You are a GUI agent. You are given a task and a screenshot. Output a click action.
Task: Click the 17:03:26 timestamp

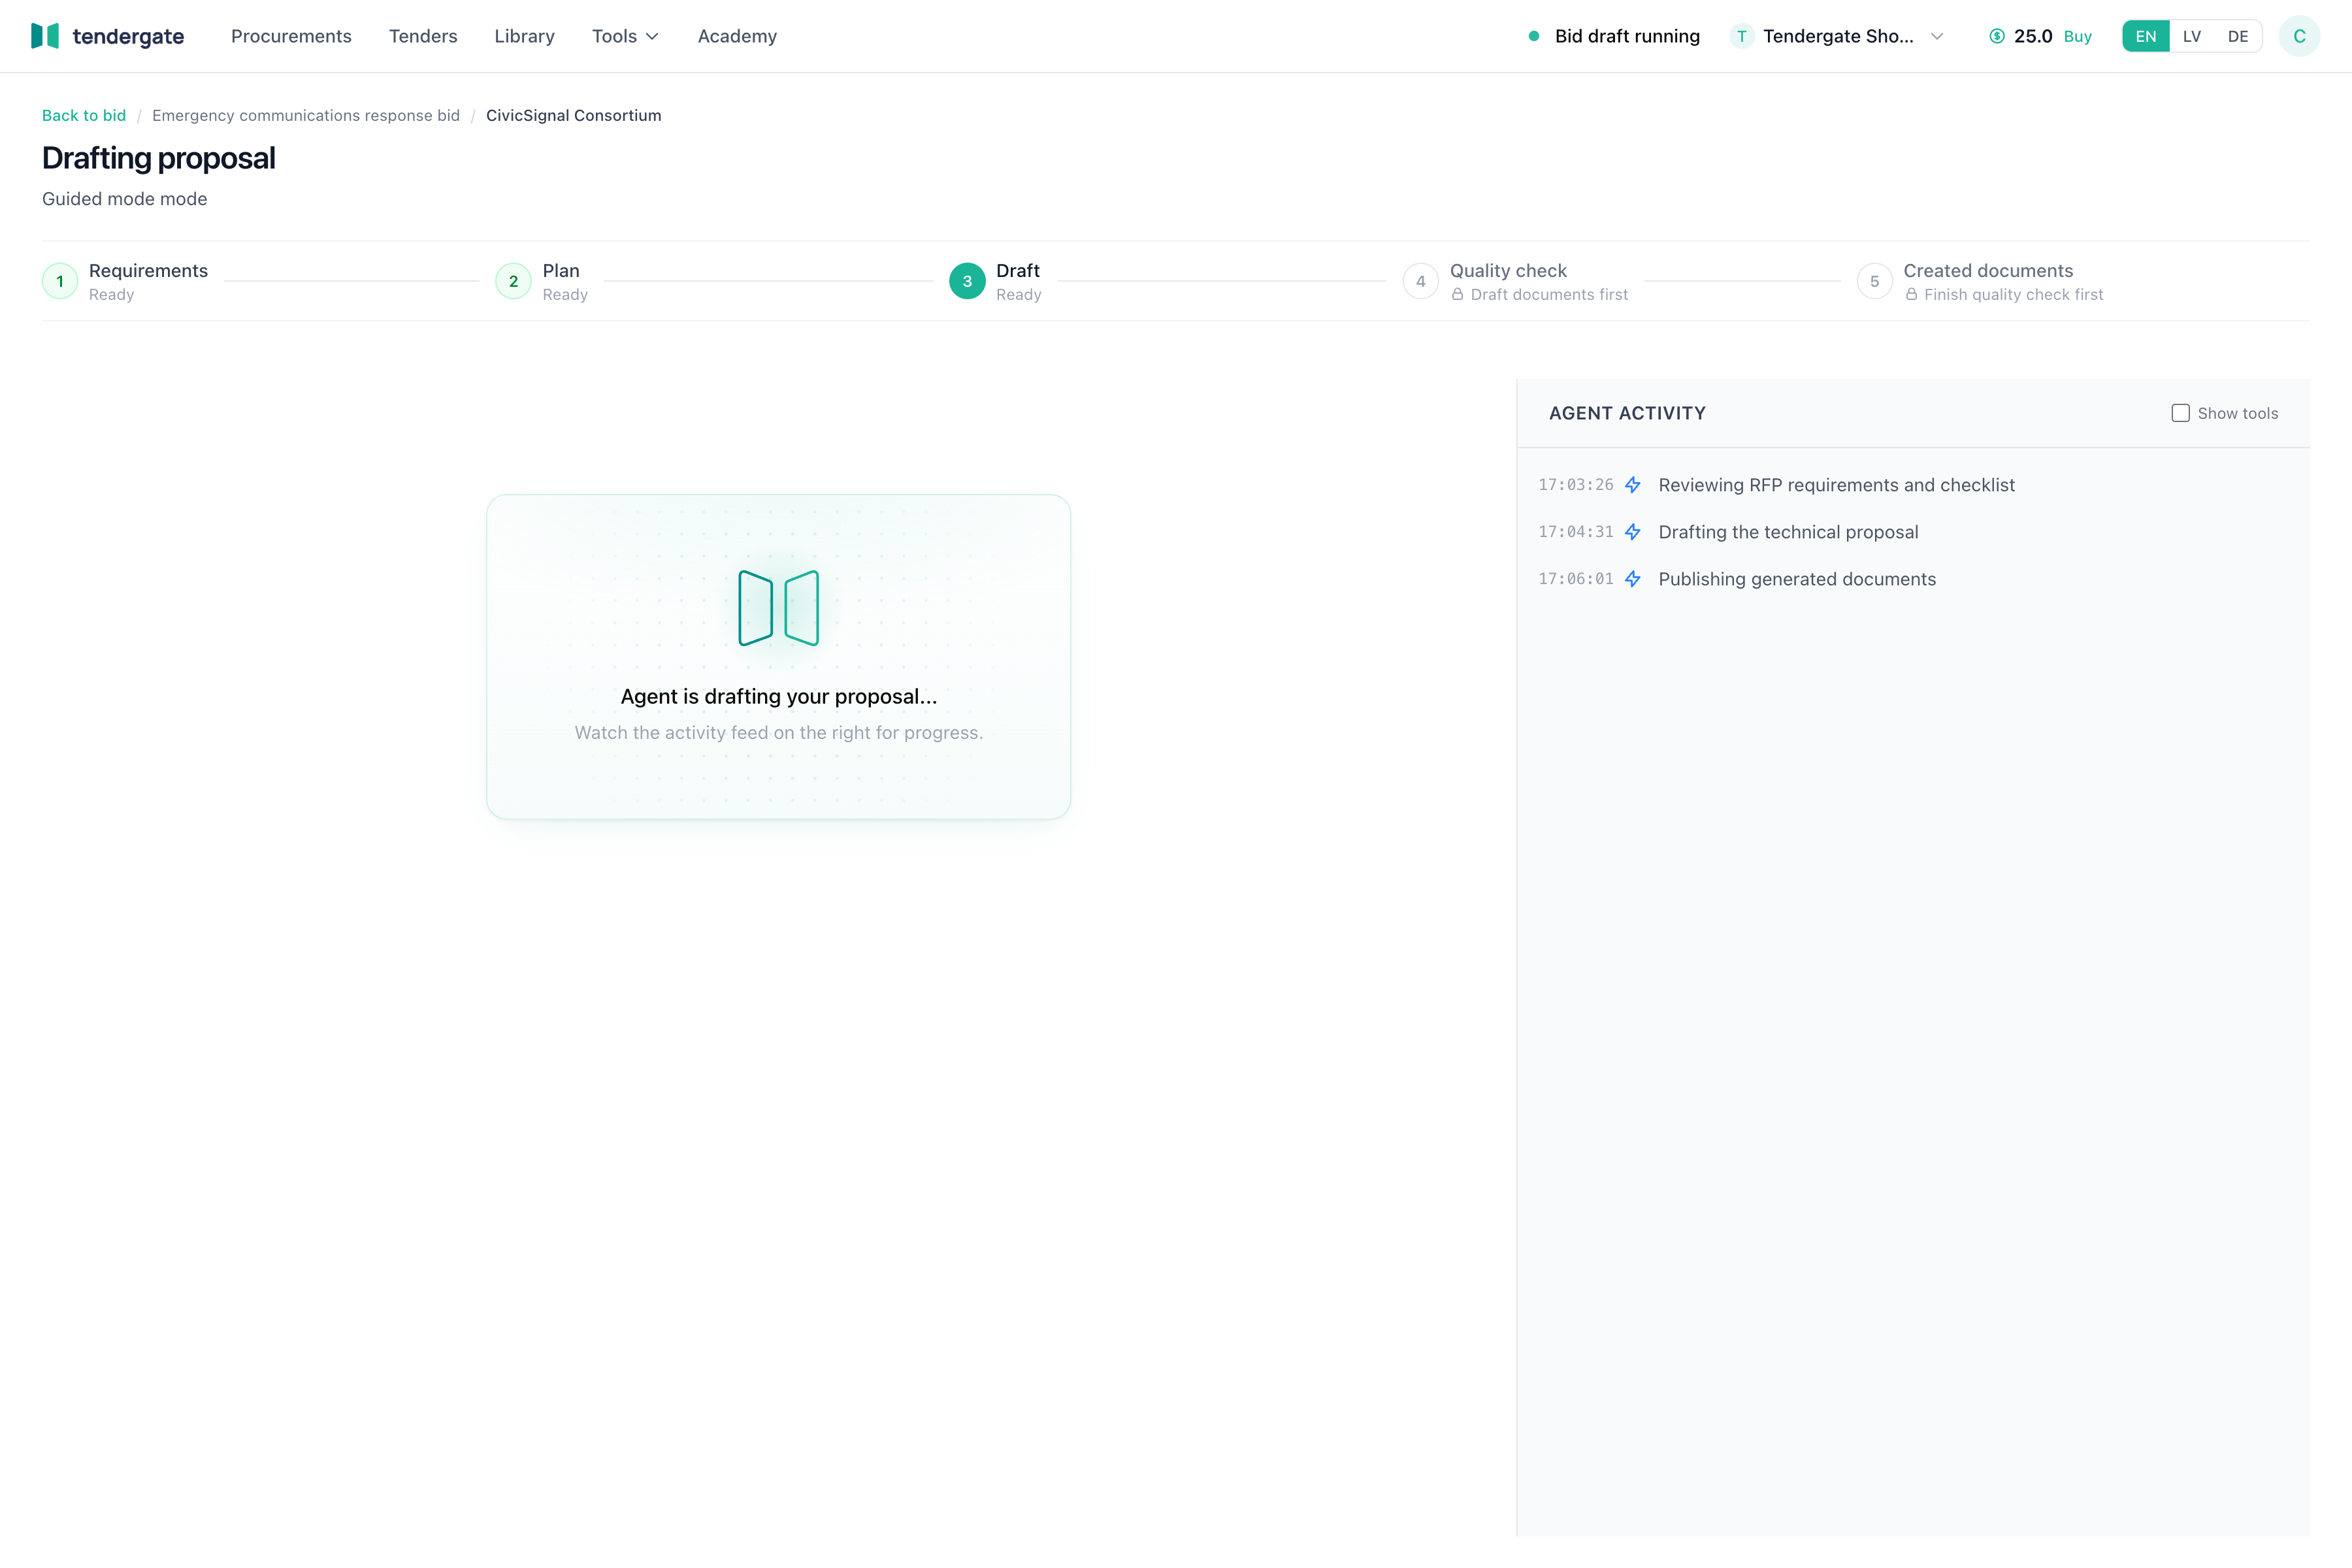(1576, 485)
